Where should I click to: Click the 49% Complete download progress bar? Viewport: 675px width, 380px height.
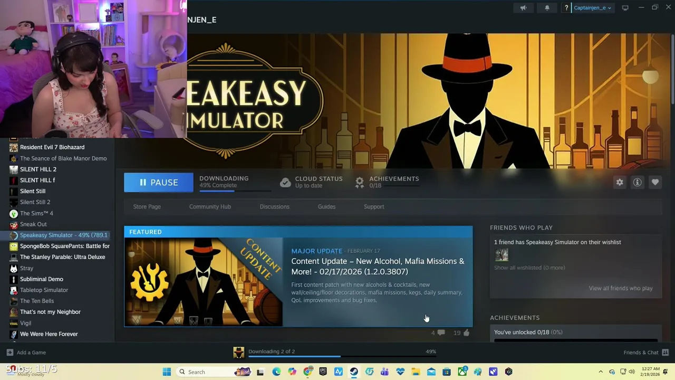[234, 191]
